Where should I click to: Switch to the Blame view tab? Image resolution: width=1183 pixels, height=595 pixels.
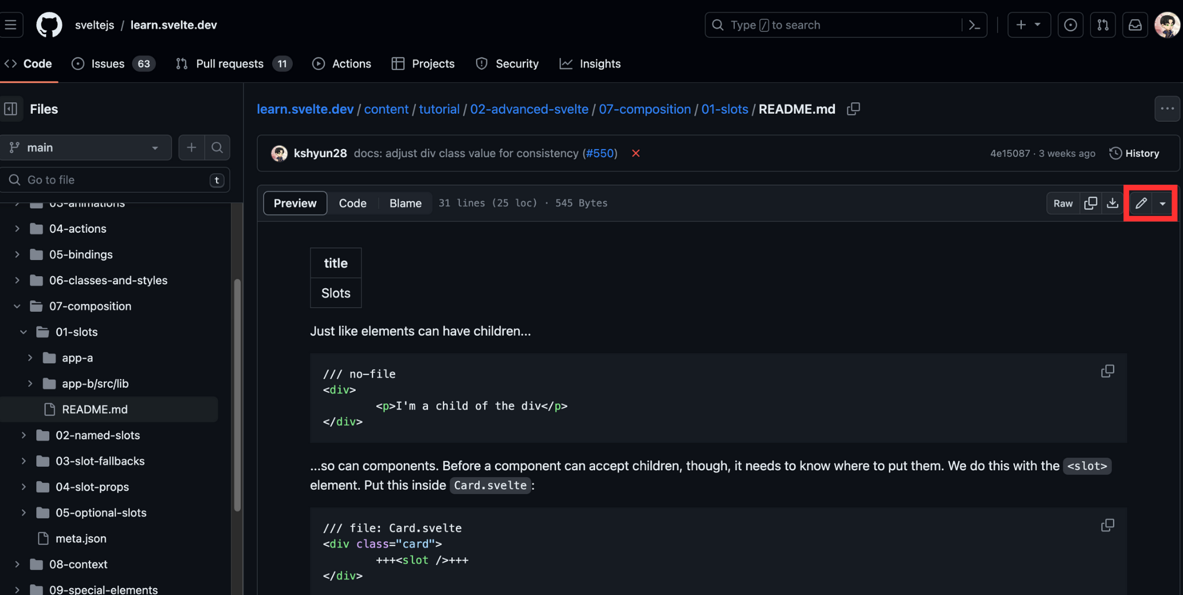tap(405, 203)
